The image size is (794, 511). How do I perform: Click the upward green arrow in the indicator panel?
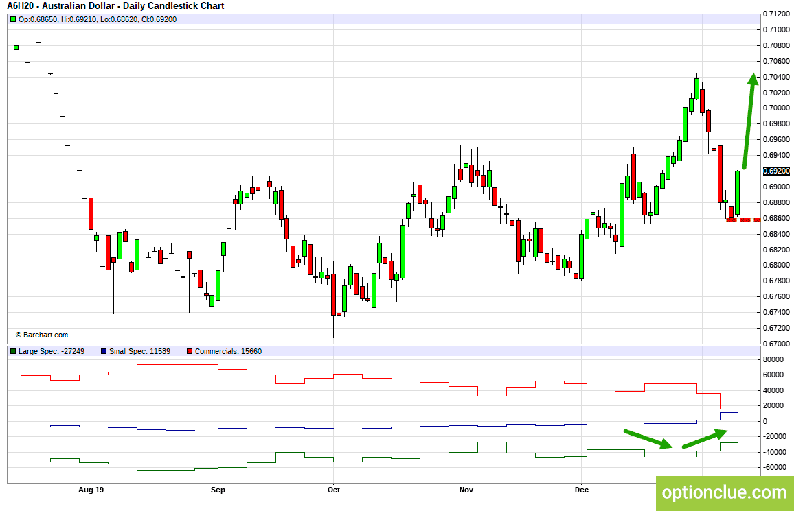705,439
